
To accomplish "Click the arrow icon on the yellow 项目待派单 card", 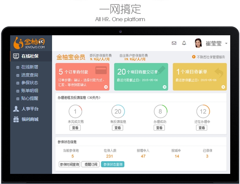I will (x=223, y=87).
